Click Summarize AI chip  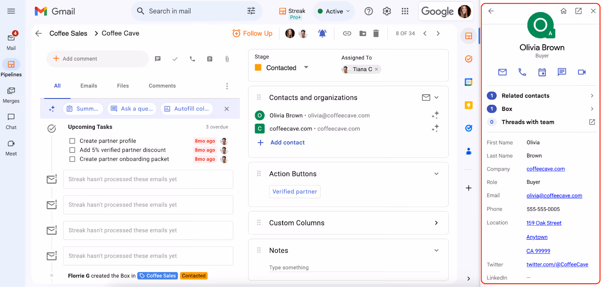pos(83,109)
